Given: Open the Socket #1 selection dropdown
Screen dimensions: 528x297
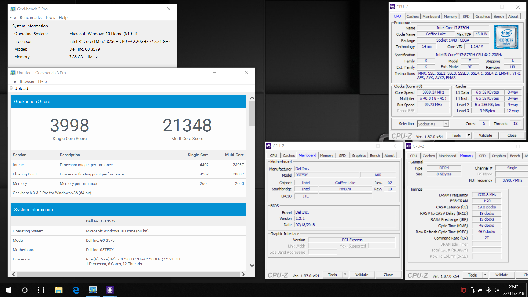Looking at the screenshot, I should (x=433, y=124).
